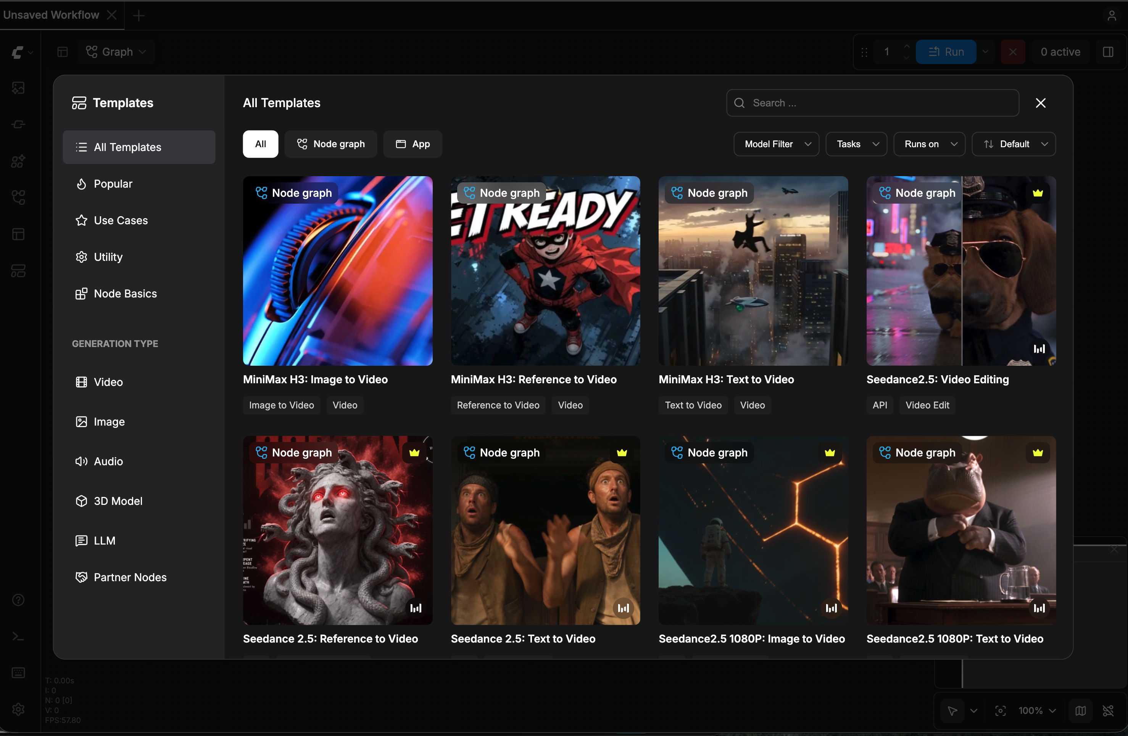Click the Run button

pyautogui.click(x=946, y=52)
